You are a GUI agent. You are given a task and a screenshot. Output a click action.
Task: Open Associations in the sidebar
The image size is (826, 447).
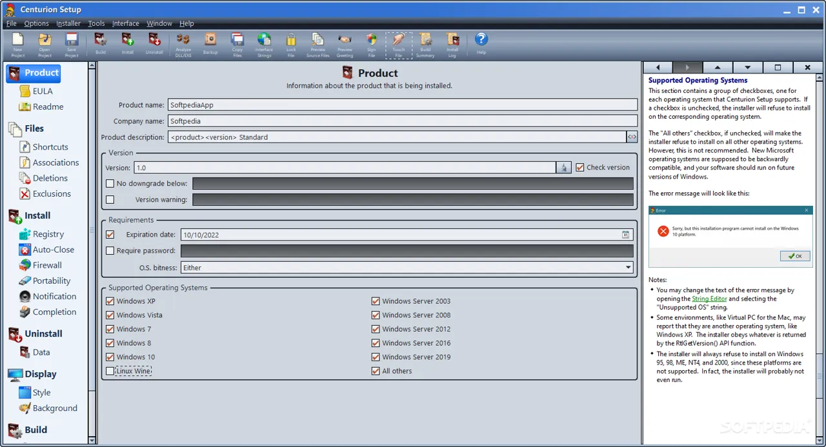pyautogui.click(x=49, y=163)
